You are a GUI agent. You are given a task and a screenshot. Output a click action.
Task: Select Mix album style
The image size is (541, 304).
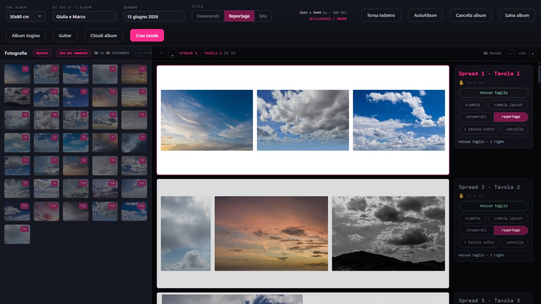pos(263,16)
